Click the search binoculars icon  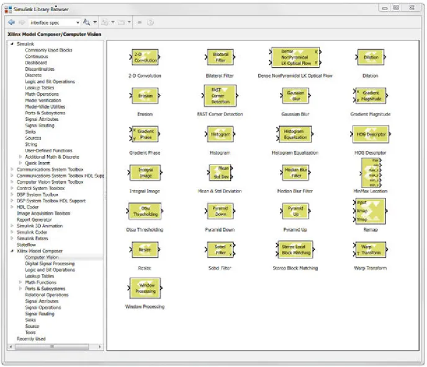tap(87, 22)
